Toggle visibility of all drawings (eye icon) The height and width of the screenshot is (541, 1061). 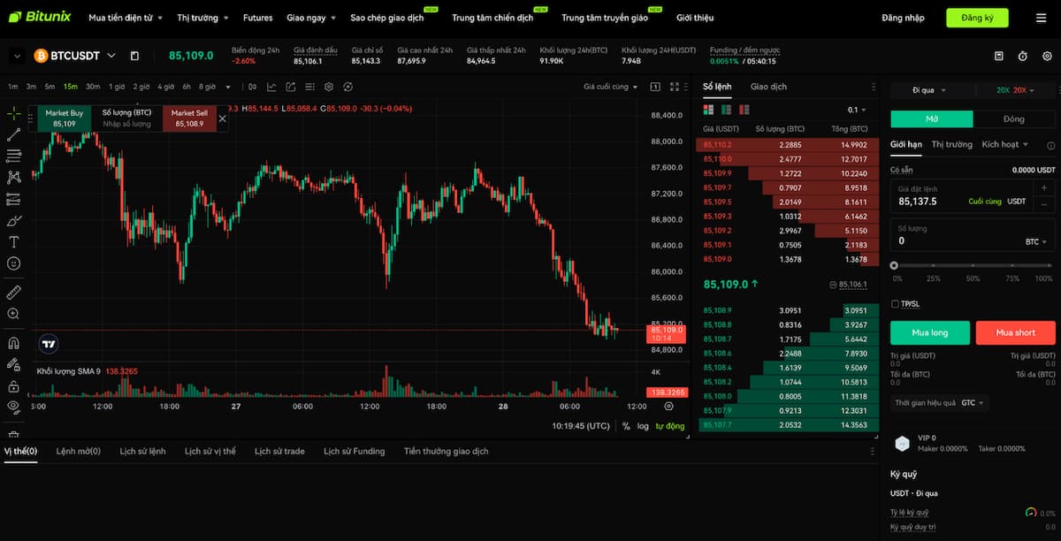(13, 407)
